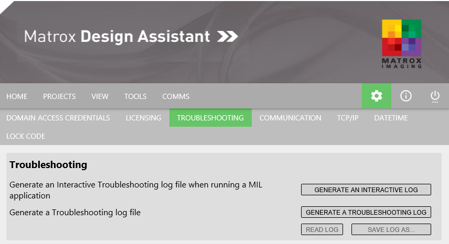
Task: Open the VIEW menu
Action: pyautogui.click(x=100, y=96)
